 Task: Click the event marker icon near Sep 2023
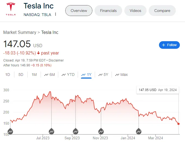click(76, 131)
